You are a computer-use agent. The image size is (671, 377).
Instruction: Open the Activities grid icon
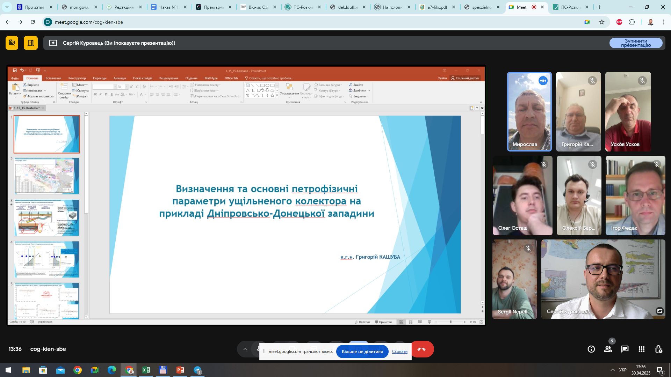642,349
